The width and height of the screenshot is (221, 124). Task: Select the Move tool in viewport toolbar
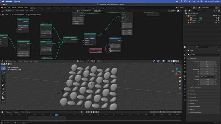point(3,77)
